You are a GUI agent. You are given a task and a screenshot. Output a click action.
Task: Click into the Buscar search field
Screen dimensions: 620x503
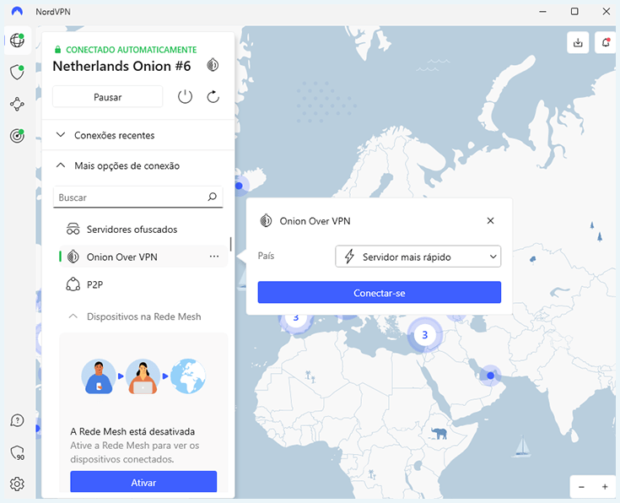tap(138, 197)
